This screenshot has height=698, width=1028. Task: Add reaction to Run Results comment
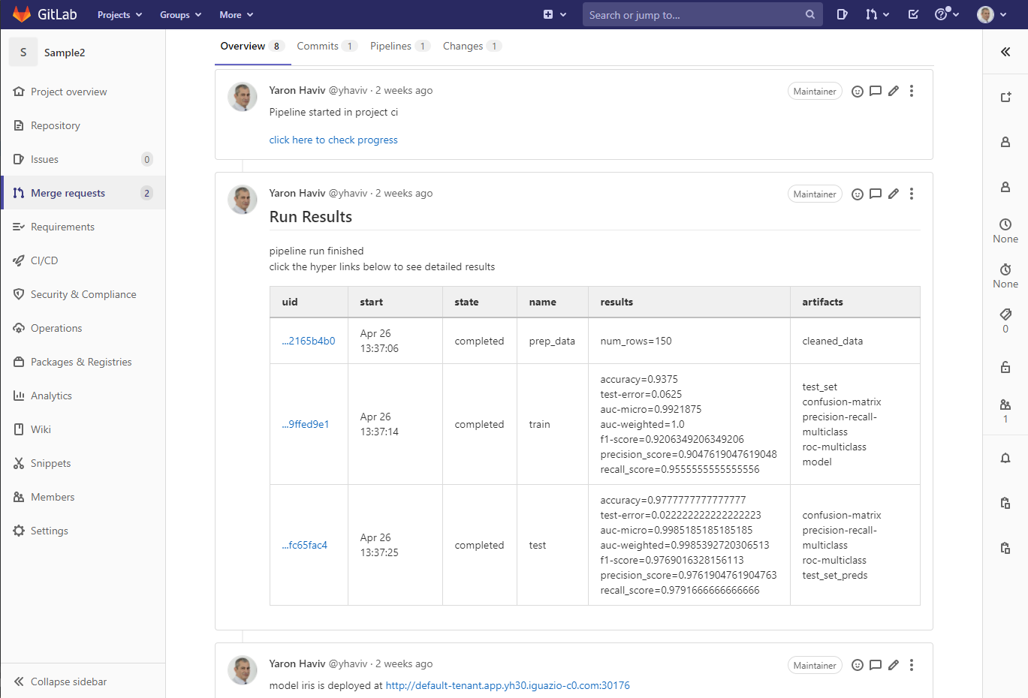857,194
